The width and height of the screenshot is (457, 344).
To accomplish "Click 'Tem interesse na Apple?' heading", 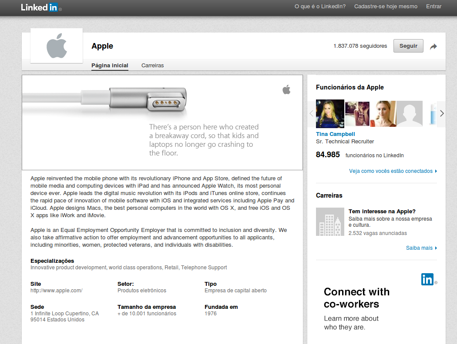I will [382, 212].
